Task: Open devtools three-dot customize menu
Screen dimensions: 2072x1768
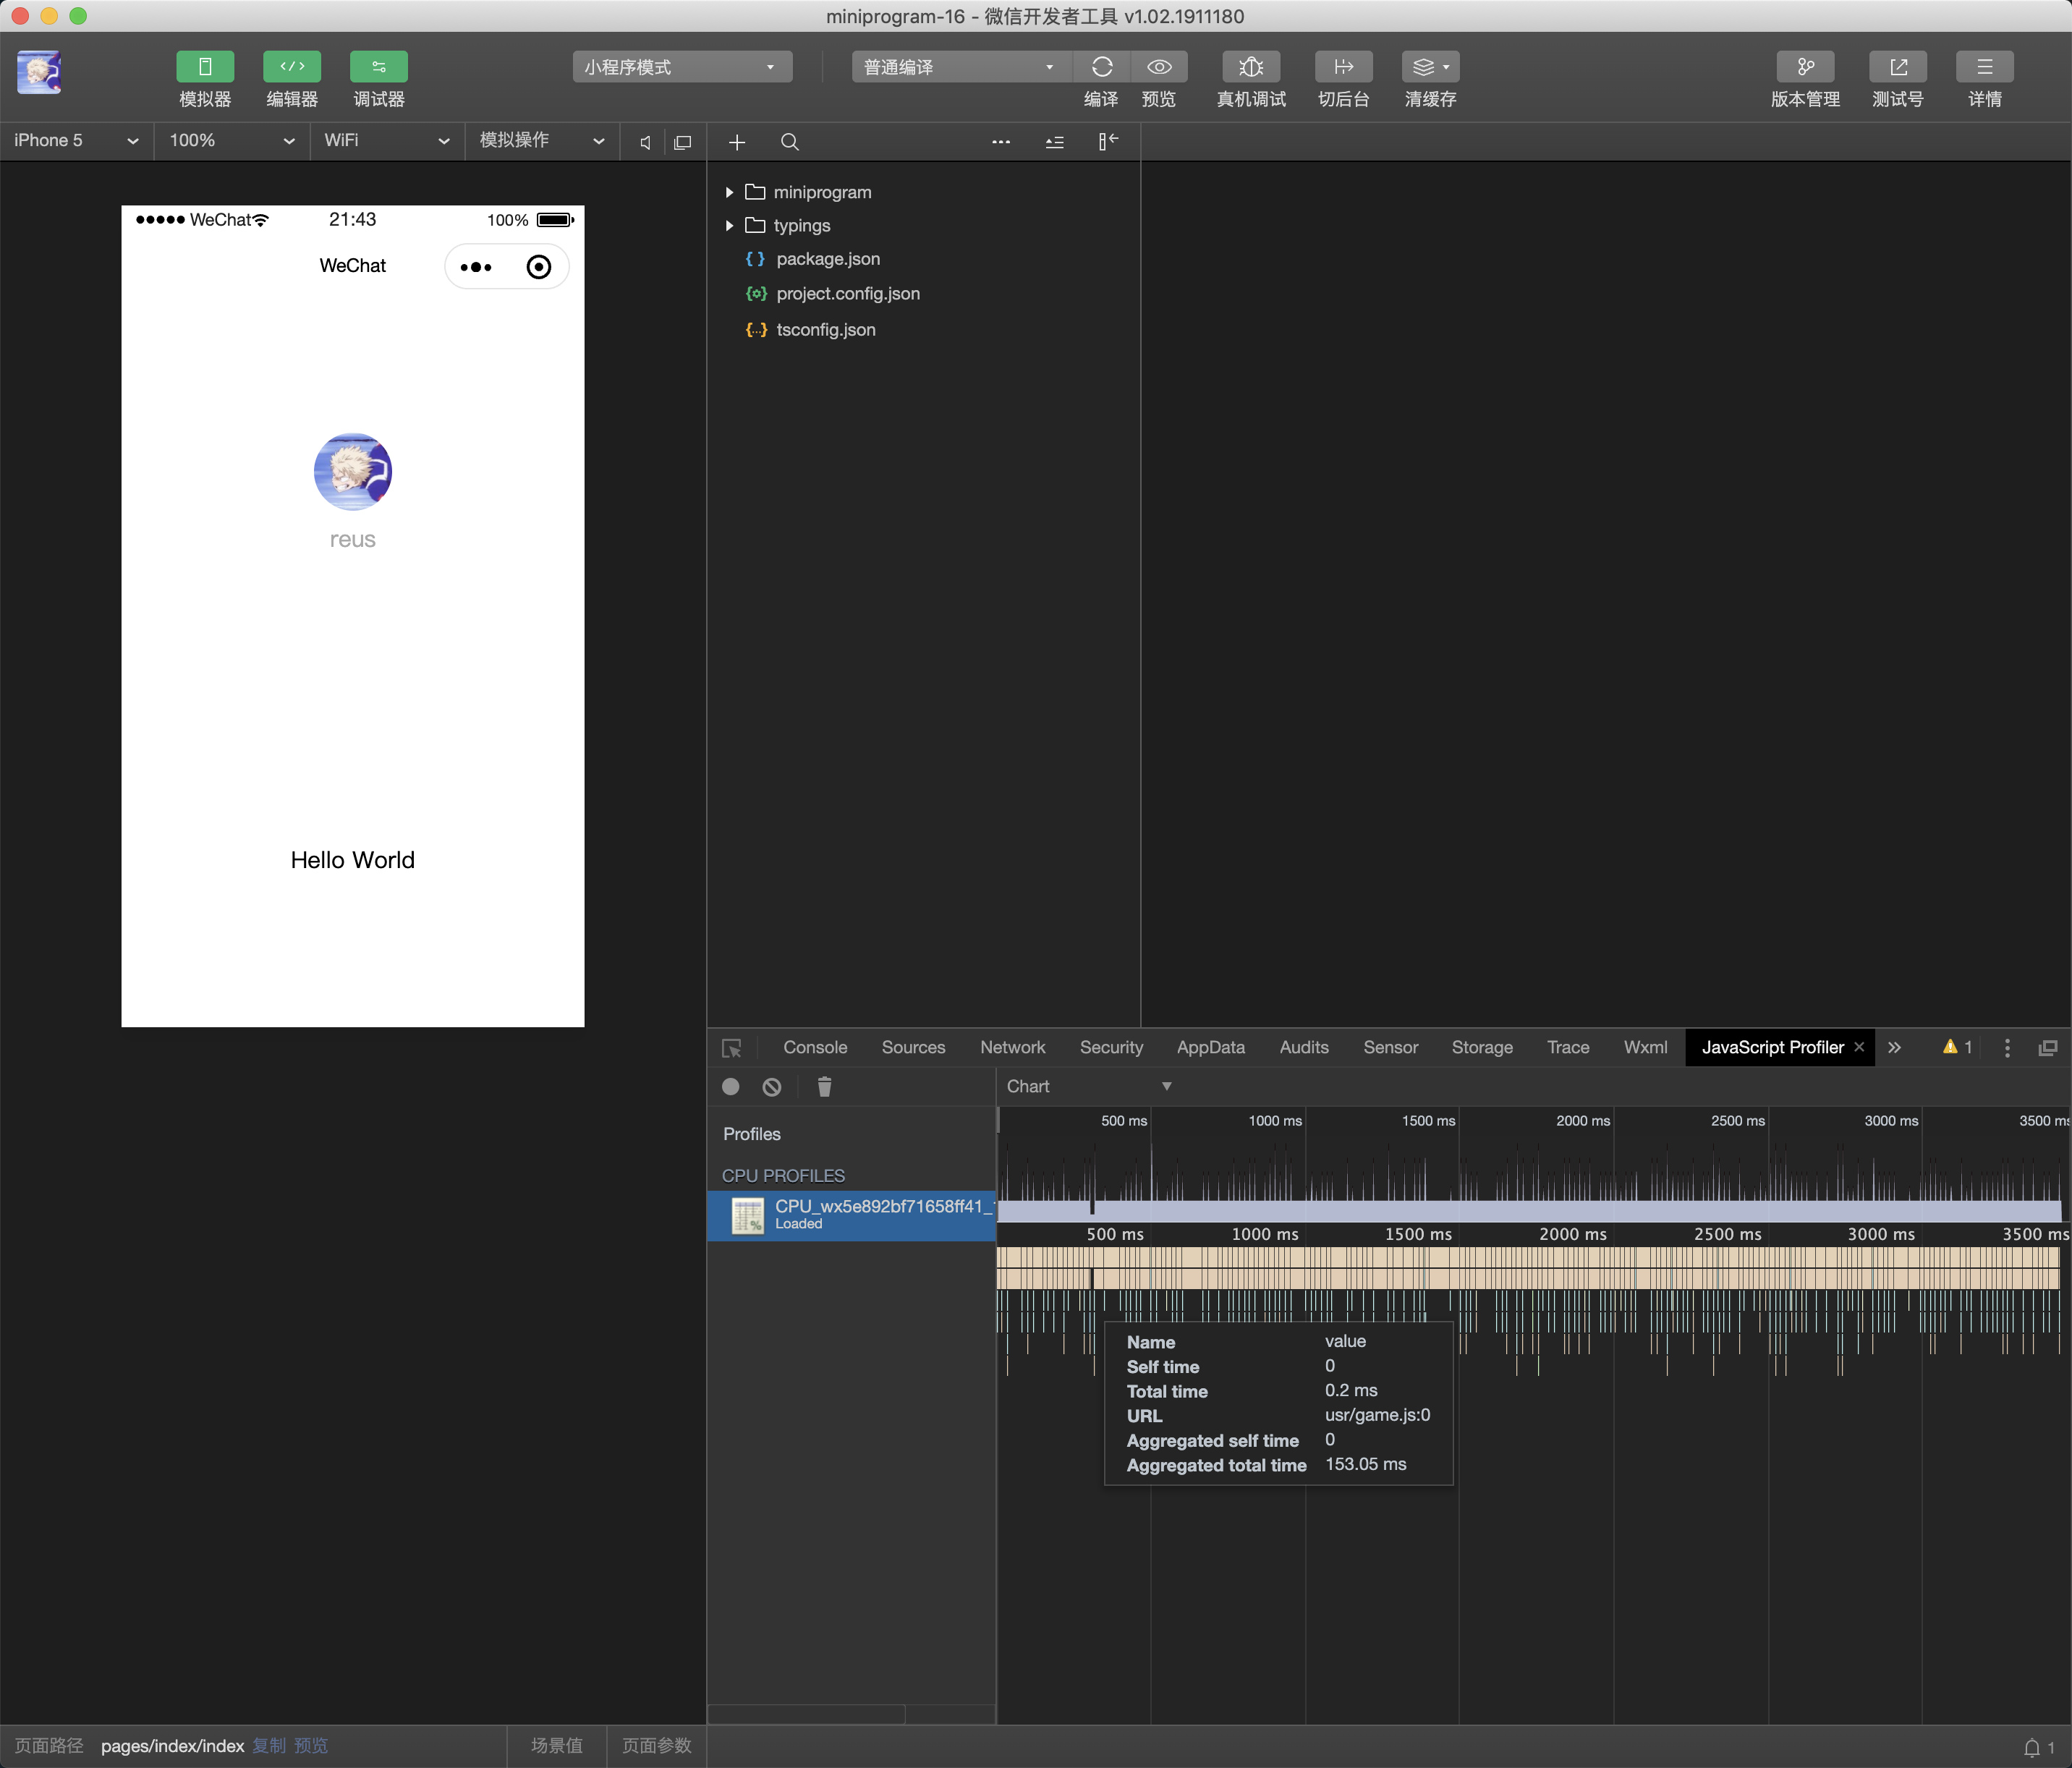Action: click(2007, 1047)
